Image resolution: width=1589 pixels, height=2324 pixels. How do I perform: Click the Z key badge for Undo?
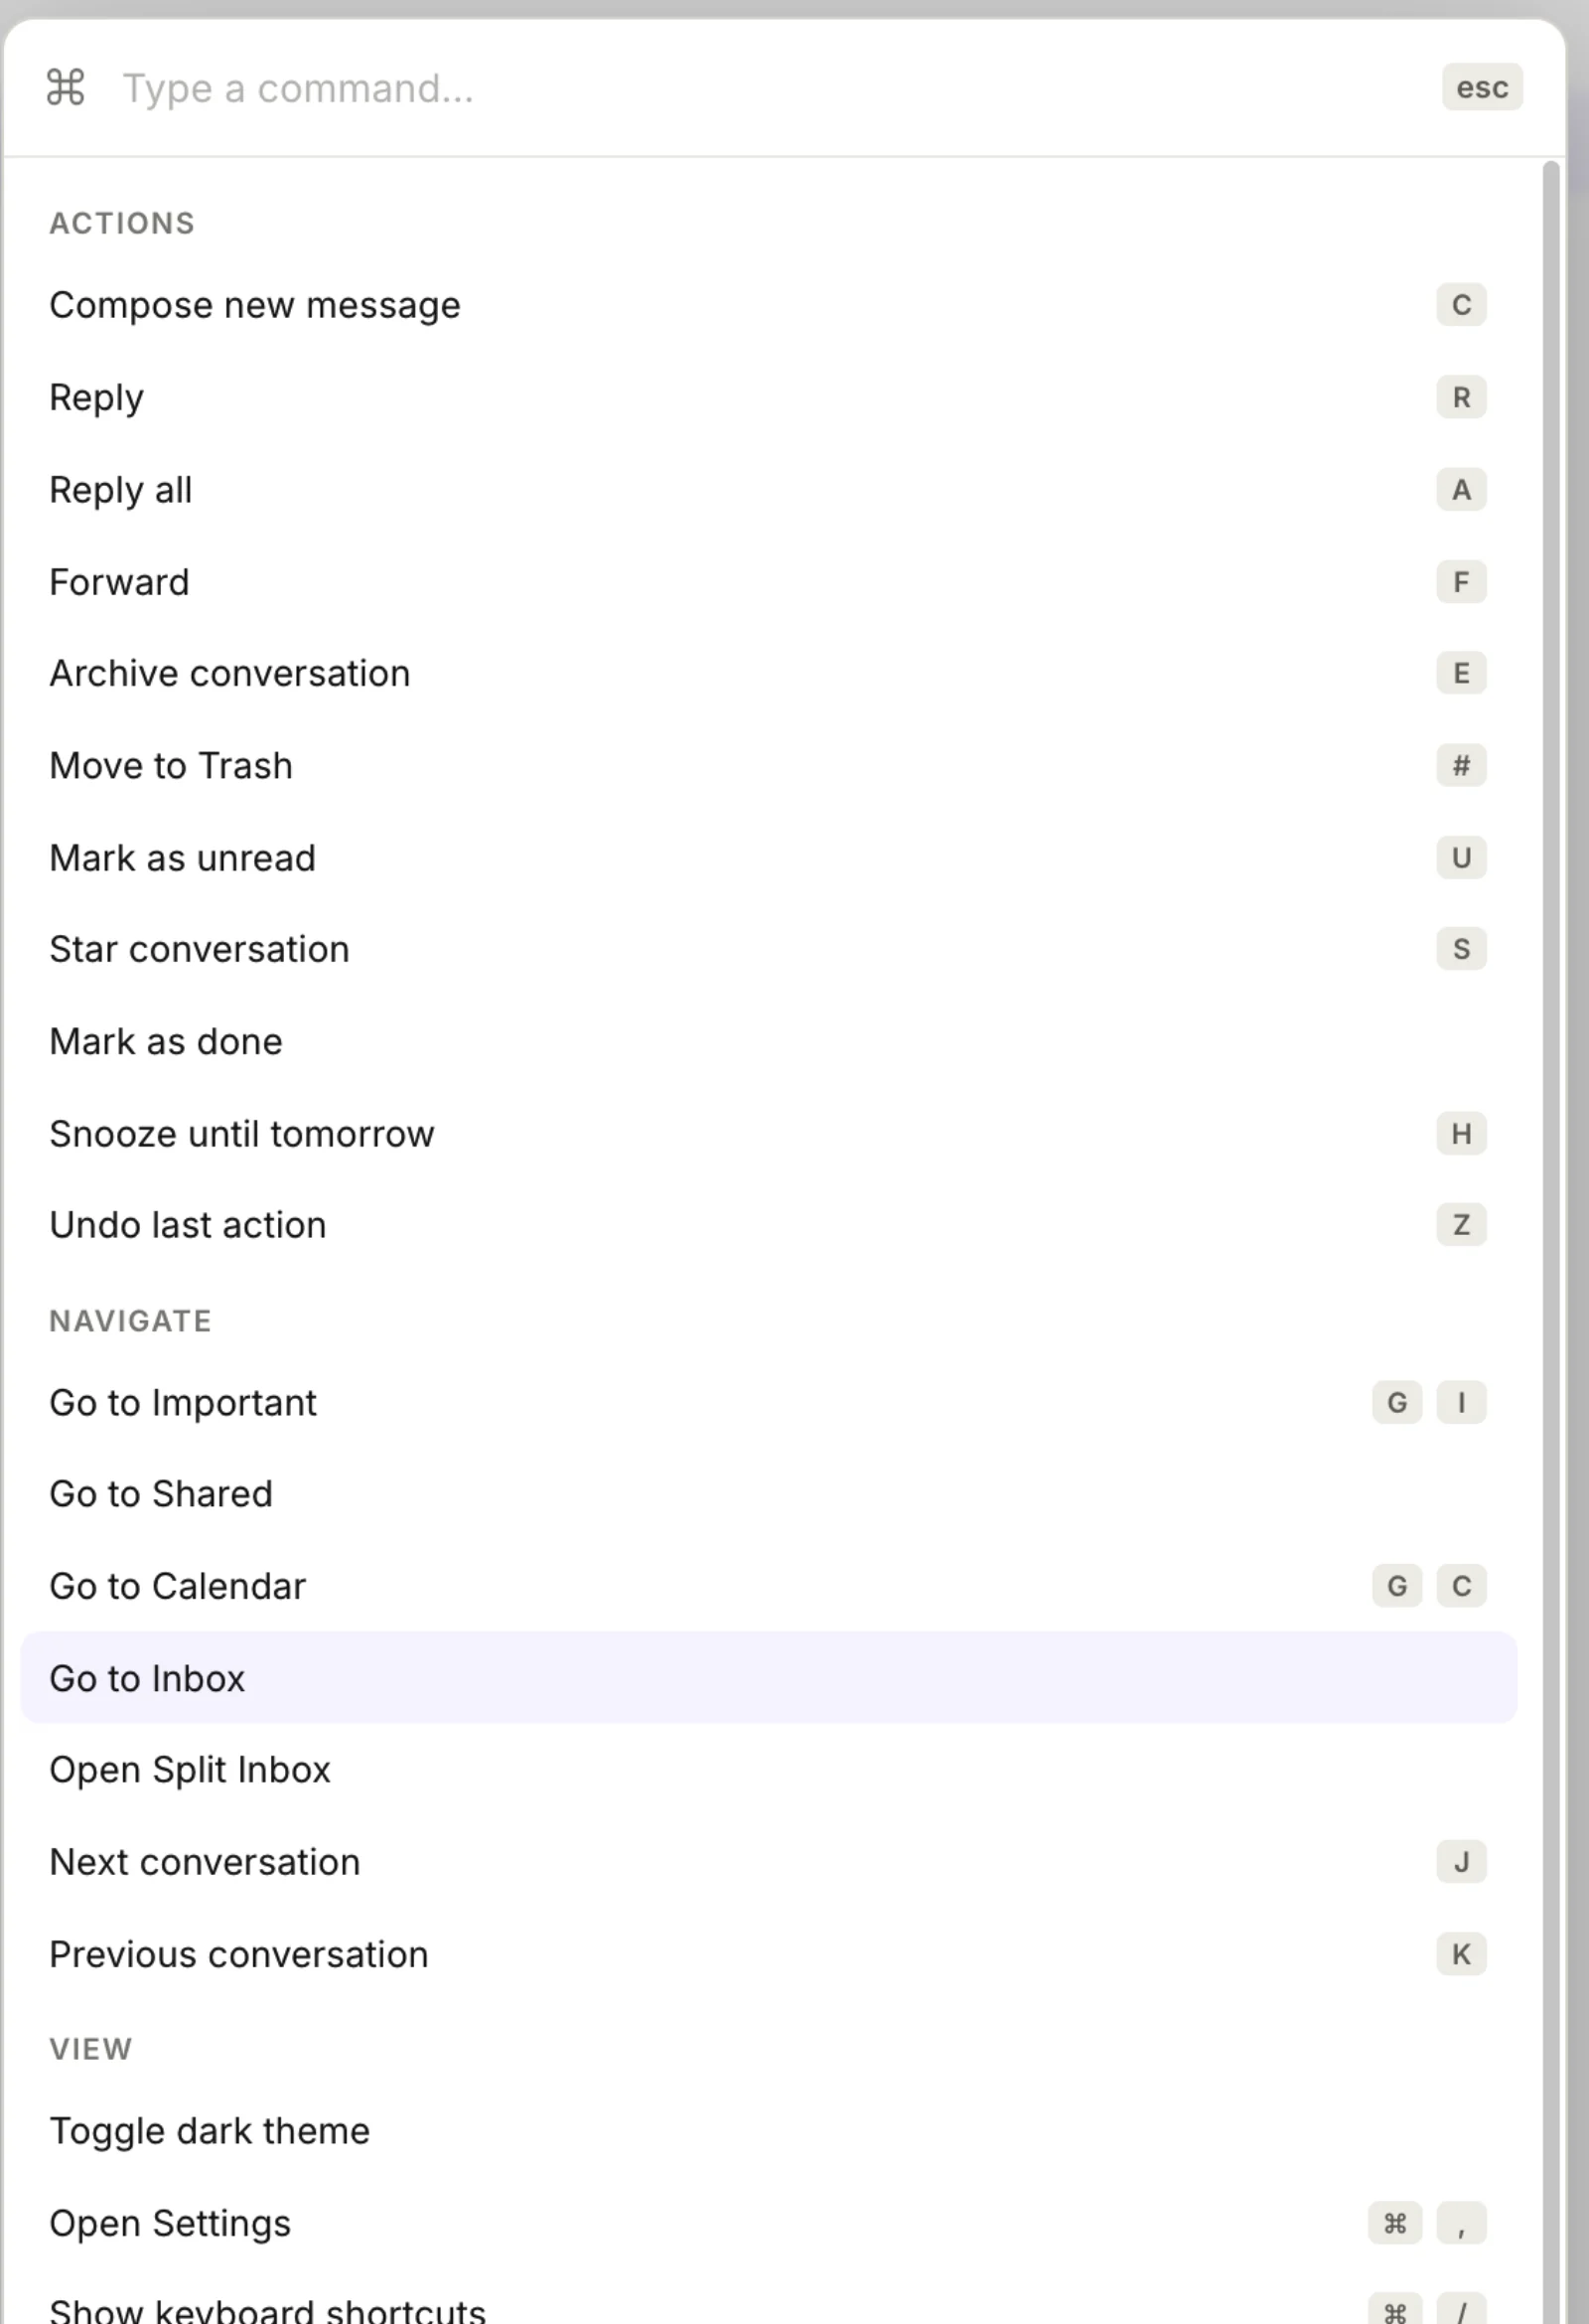click(x=1461, y=1225)
